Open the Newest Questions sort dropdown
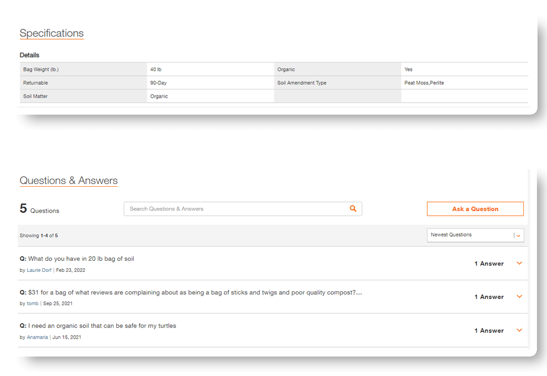 pyautogui.click(x=475, y=235)
